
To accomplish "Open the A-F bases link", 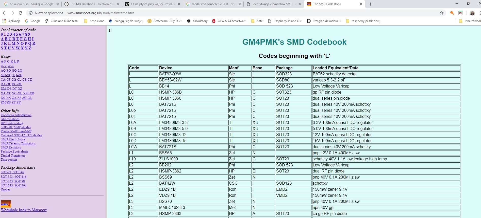I will tap(3, 61).
